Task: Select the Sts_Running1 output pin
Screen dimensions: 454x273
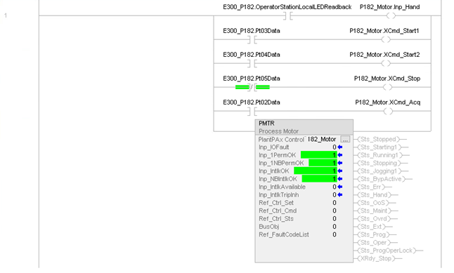Action: [382, 155]
